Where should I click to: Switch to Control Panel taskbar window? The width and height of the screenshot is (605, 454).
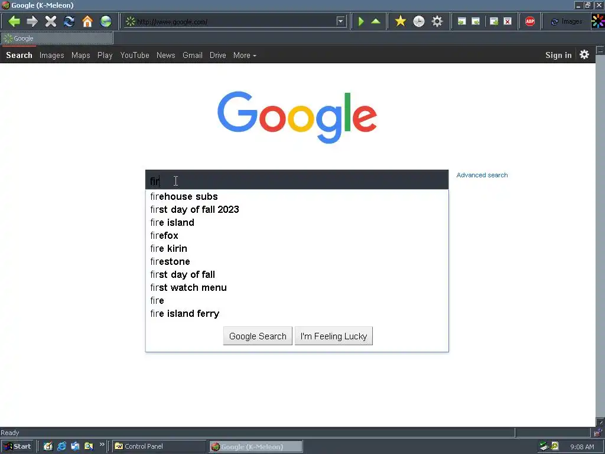click(x=160, y=446)
